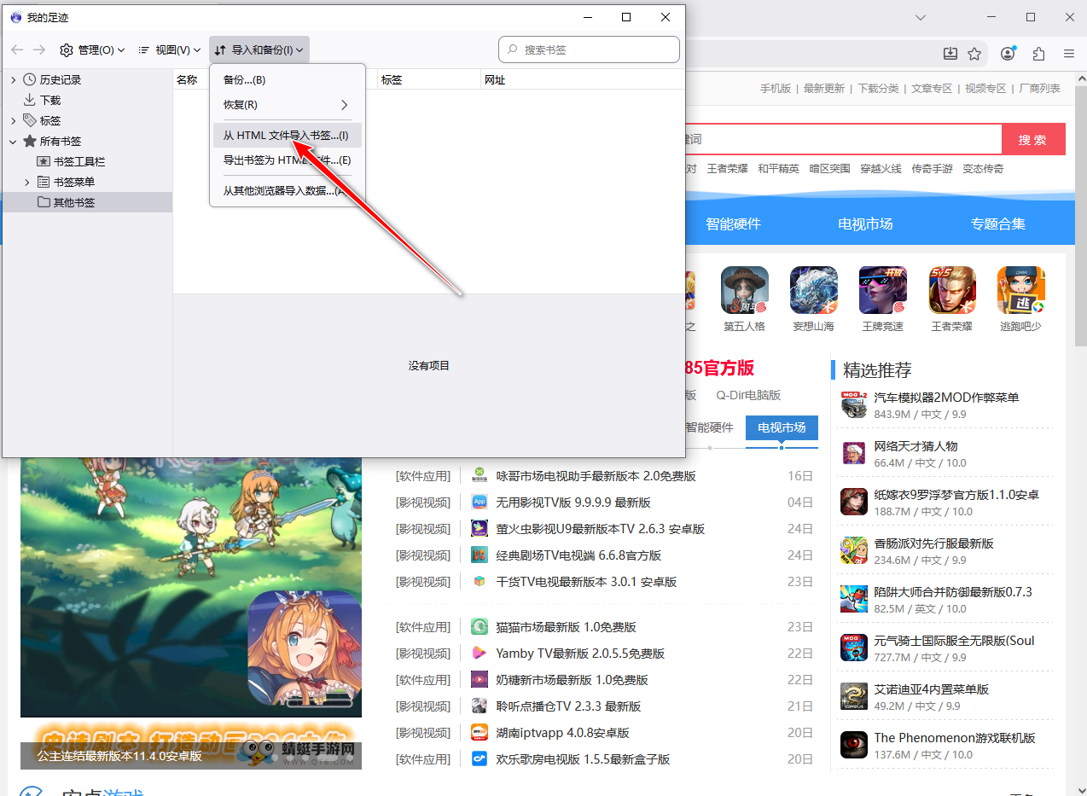Click the back arrow in Library window
This screenshot has height=796, width=1087.
tap(18, 50)
